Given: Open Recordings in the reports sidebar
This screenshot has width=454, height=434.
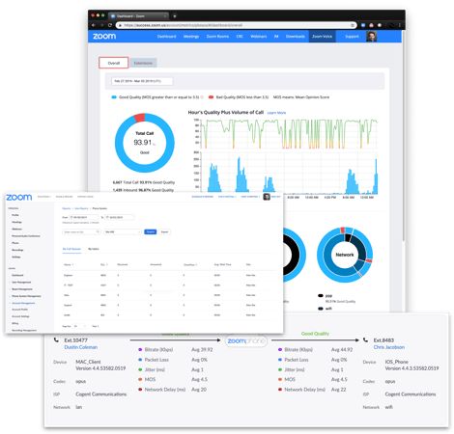Looking at the screenshot, I should point(17,250).
